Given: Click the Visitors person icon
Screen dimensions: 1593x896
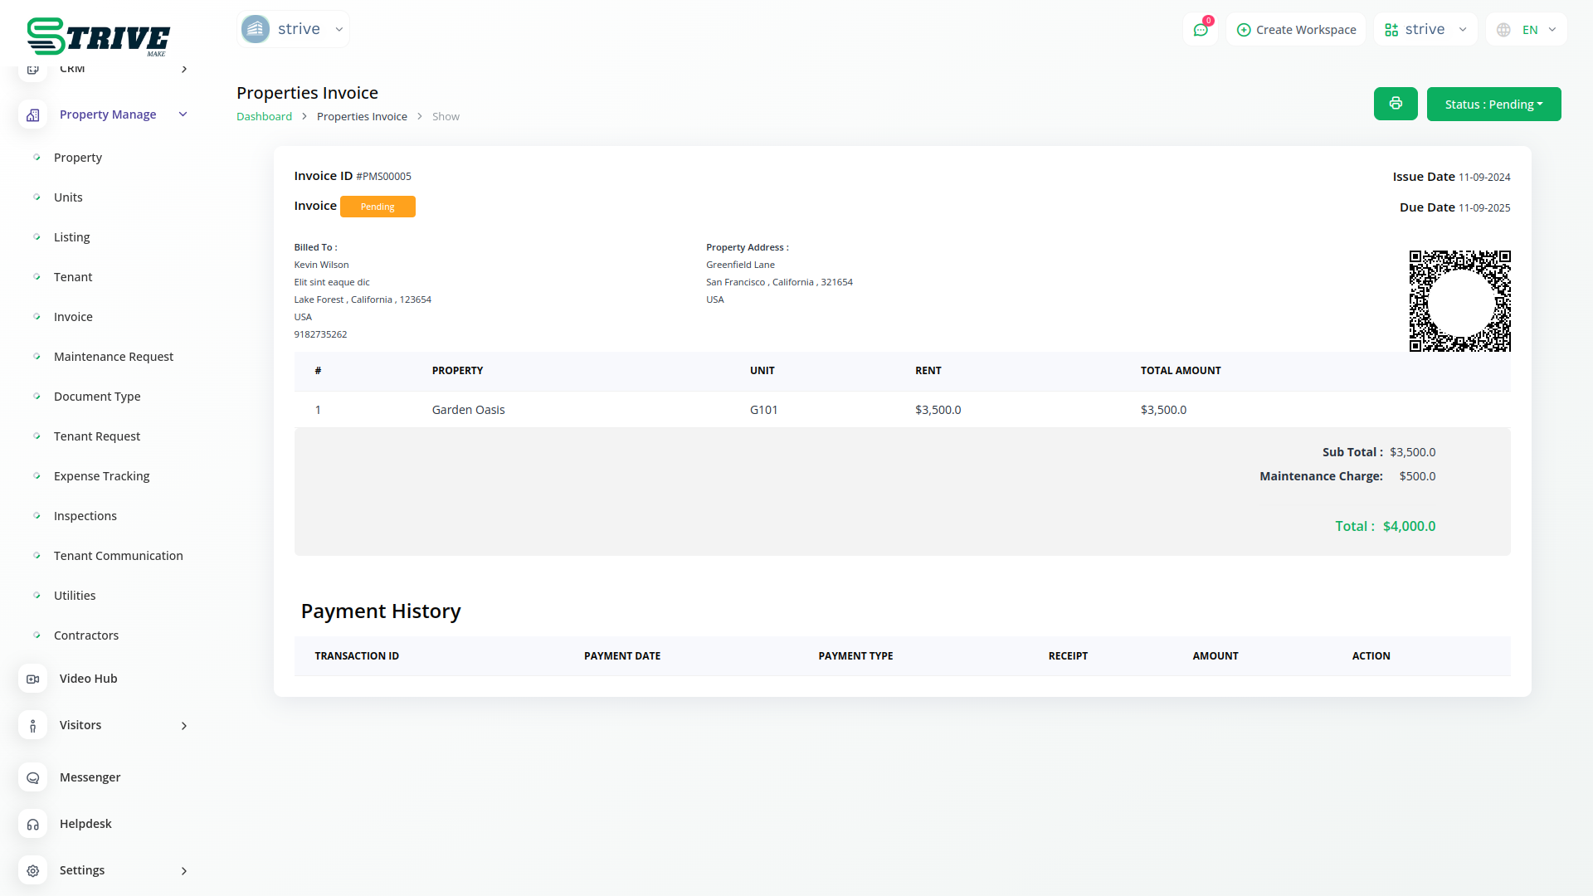Looking at the screenshot, I should 33,726.
